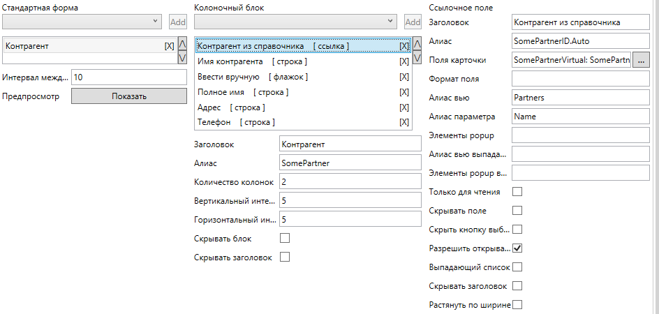Delete 'Имя контрагента' row using its [X]
659x314 pixels.
point(404,61)
